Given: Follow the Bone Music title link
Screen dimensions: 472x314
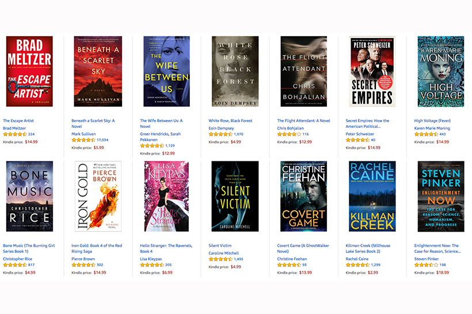Looking at the screenshot, I should click(x=29, y=248).
